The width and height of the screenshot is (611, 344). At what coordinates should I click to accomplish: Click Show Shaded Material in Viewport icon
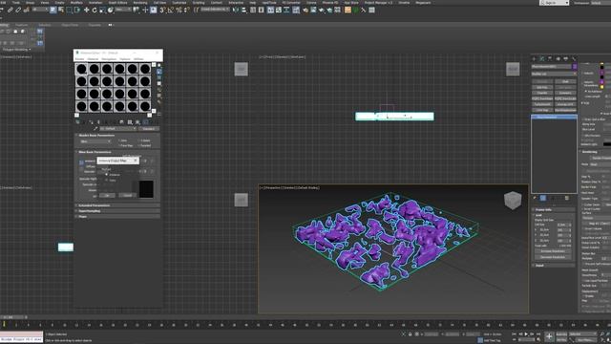pyautogui.click(x=137, y=122)
